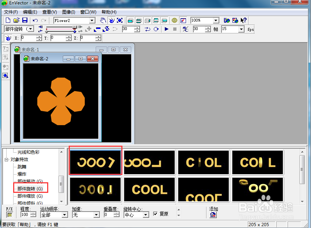Screen dimensions: 311x228
Task: Open the 部件旋转 effect dropdown
Action: [x=31, y=29]
